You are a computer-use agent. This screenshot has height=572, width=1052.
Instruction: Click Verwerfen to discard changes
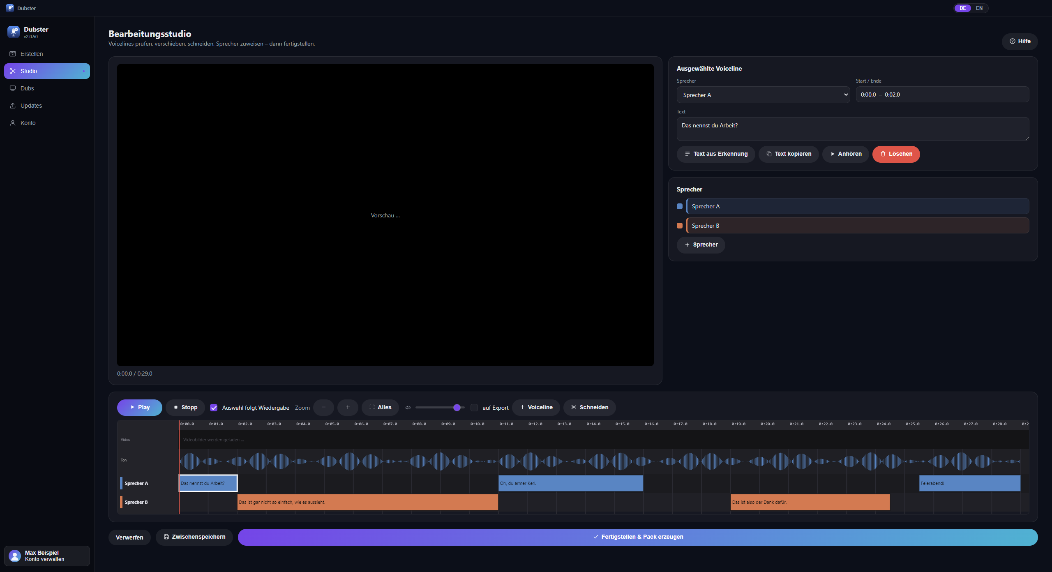tap(129, 537)
